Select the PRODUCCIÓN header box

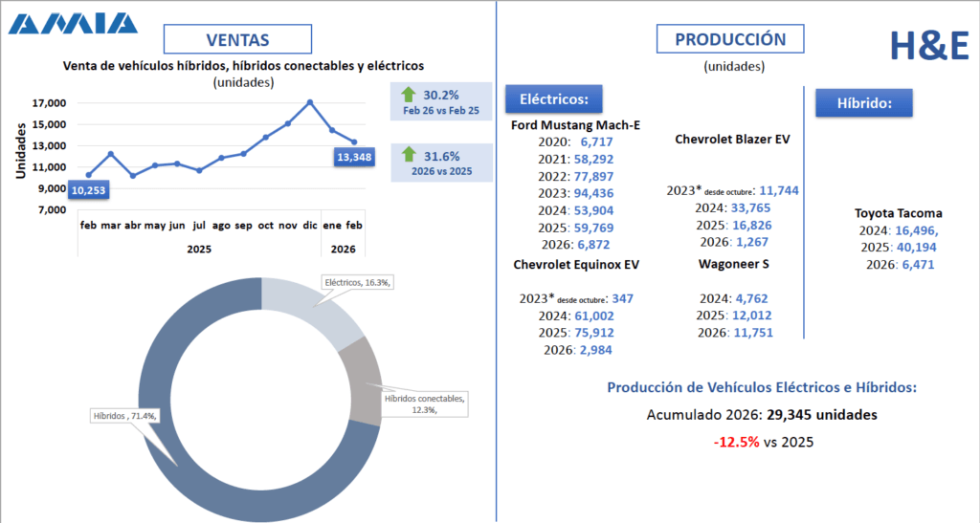click(x=730, y=39)
